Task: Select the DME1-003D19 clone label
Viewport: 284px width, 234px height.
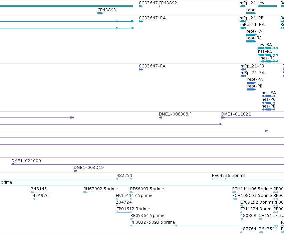Action: click(x=89, y=168)
